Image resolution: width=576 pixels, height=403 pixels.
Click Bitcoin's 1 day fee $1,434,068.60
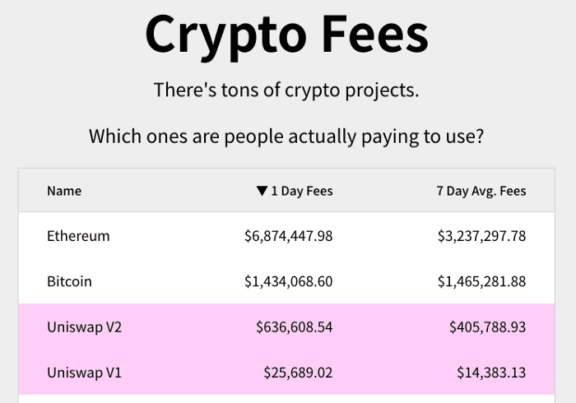coord(288,281)
